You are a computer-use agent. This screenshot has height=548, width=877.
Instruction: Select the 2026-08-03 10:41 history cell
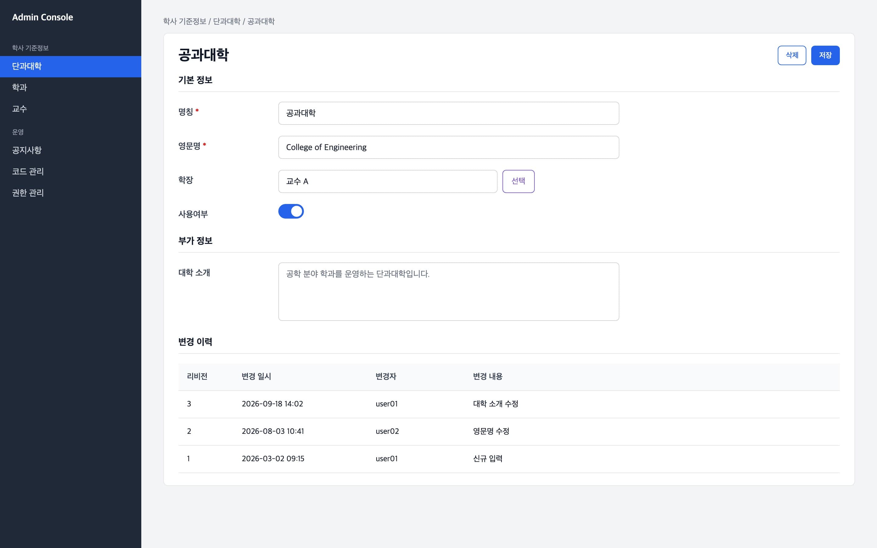point(273,431)
